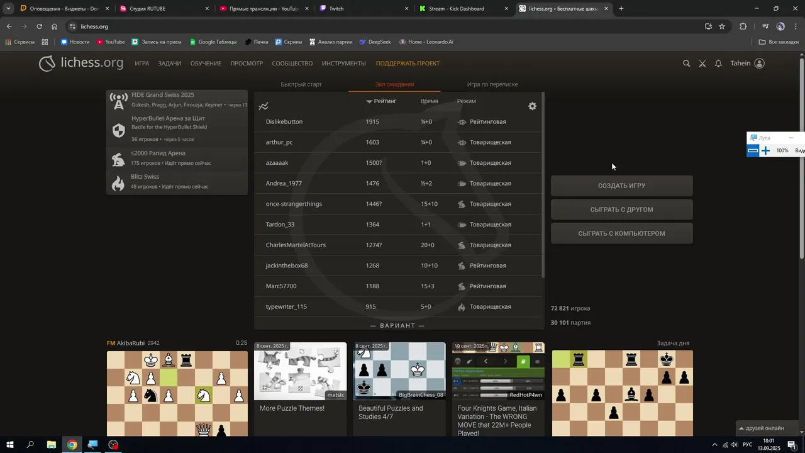This screenshot has width=805, height=453.
Task: Focus the lichess.org address bar
Action: (385, 26)
